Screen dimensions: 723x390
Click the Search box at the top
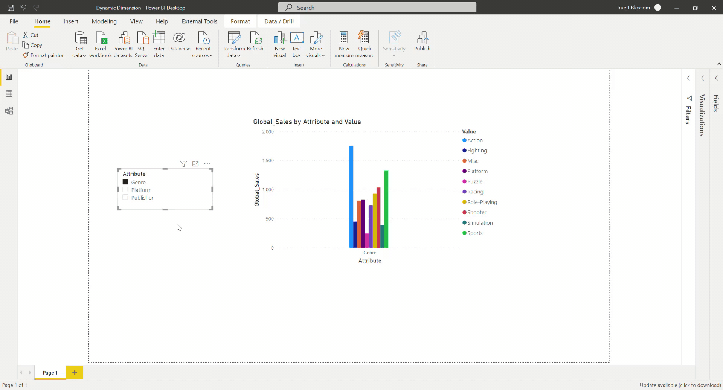tap(377, 7)
